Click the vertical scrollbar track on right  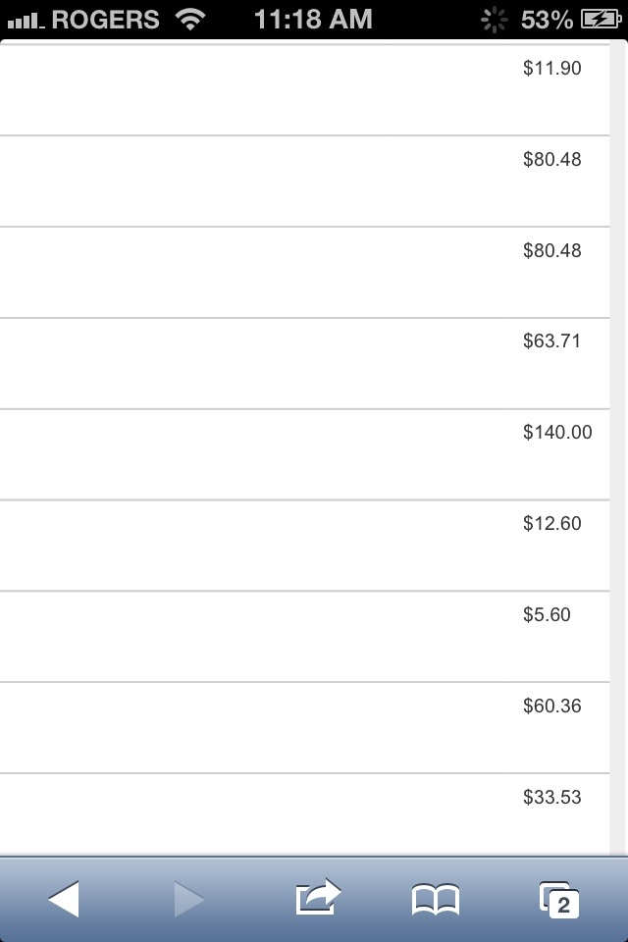pos(618,447)
